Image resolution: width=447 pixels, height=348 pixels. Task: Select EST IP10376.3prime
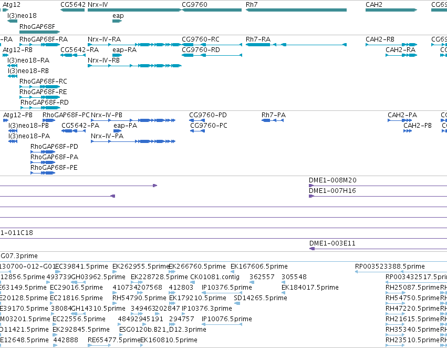(x=207, y=309)
